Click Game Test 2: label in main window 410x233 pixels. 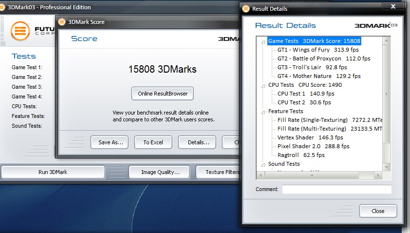tap(27, 77)
